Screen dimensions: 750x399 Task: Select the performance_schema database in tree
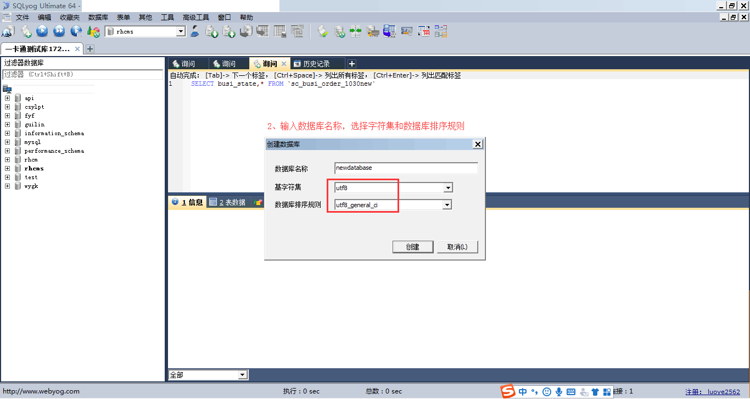coord(54,151)
